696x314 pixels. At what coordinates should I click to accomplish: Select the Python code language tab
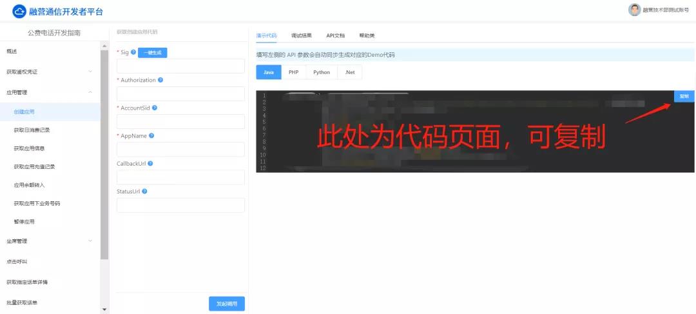(322, 72)
